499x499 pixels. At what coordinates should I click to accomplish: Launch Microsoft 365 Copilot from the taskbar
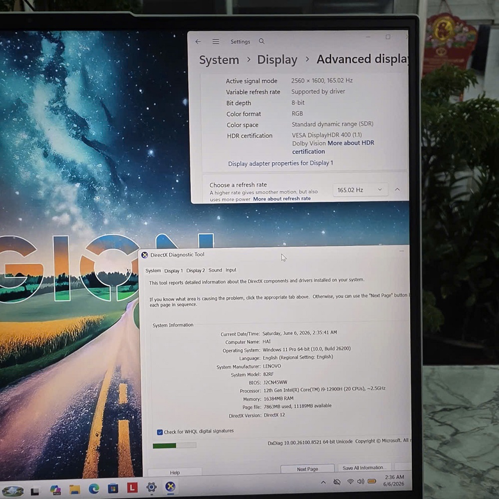point(55,490)
